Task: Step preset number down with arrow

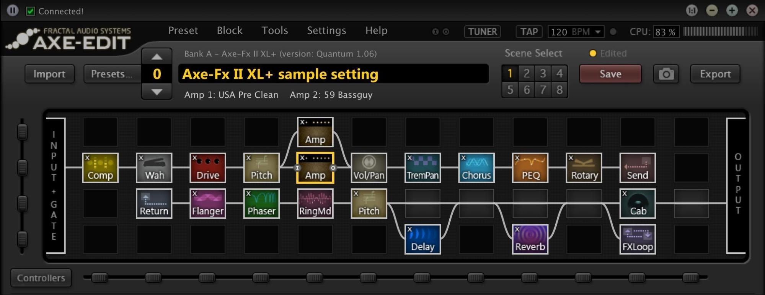Action: pos(157,92)
